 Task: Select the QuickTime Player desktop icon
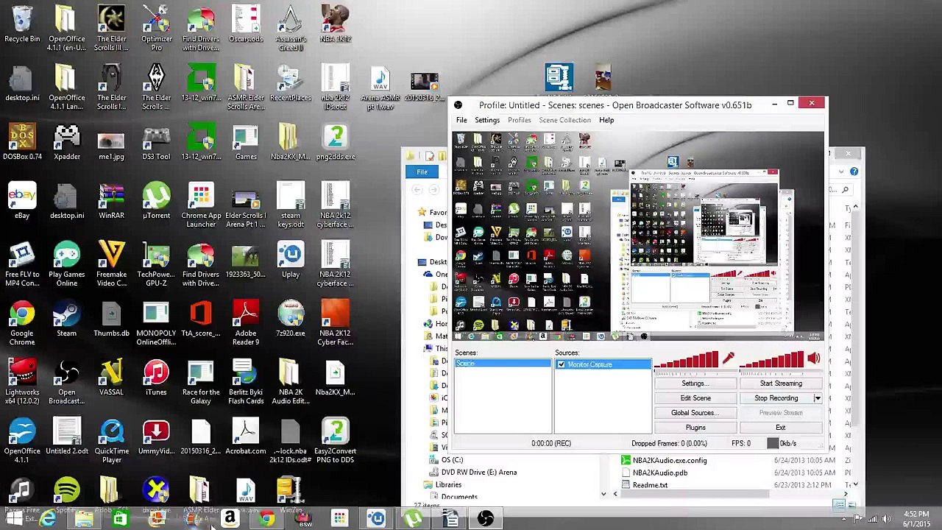point(112,441)
